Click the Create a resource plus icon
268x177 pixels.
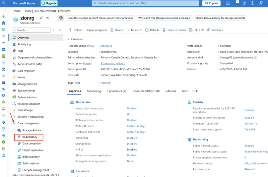[x=3, y=16]
